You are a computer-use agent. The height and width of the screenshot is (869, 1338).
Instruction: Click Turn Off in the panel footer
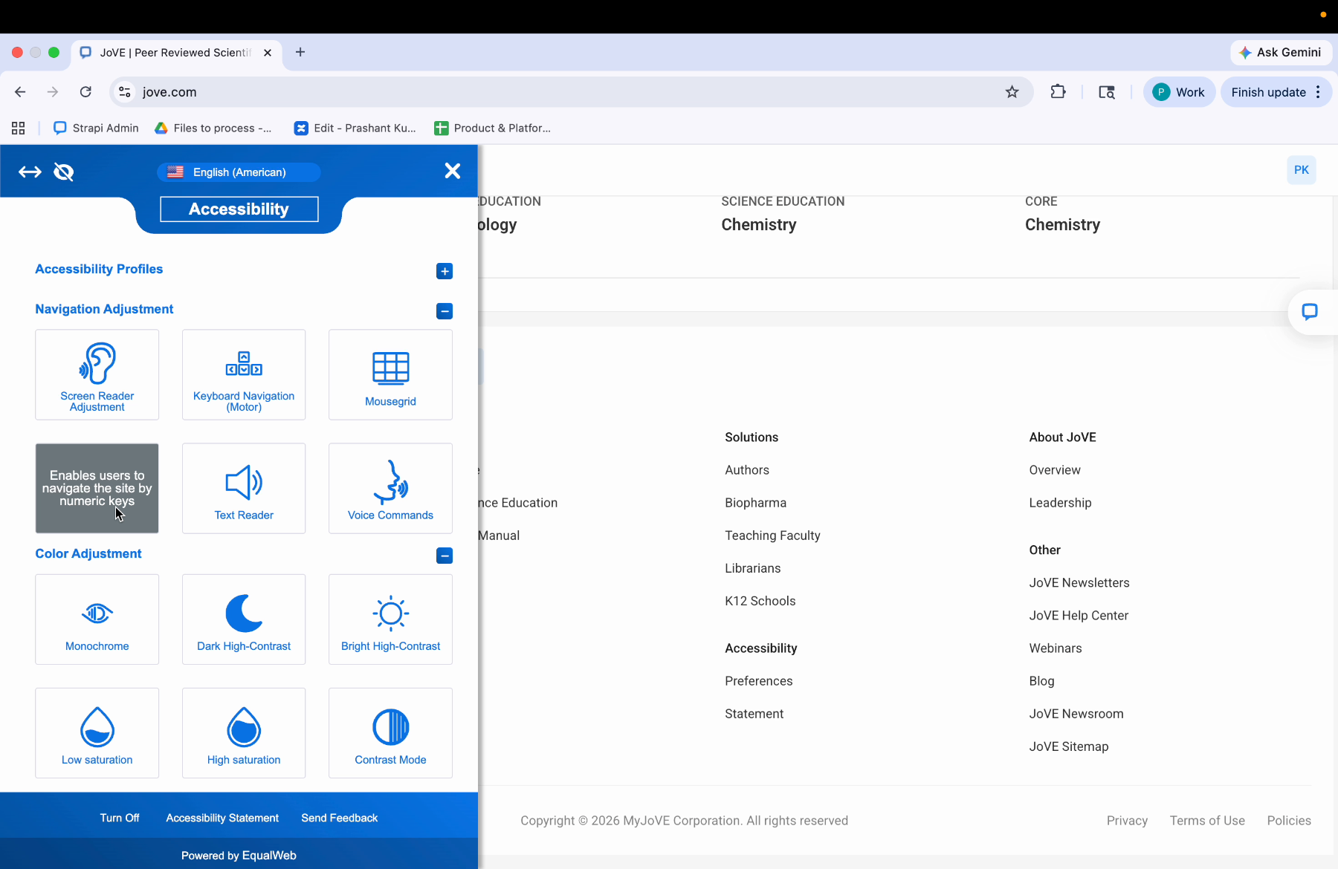(x=120, y=818)
